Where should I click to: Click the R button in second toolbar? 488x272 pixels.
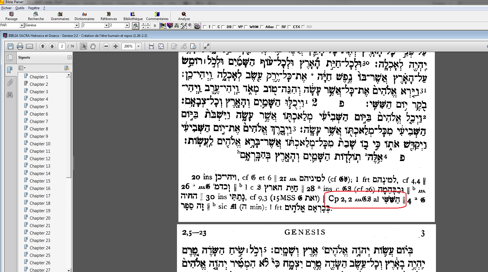click(x=155, y=26)
